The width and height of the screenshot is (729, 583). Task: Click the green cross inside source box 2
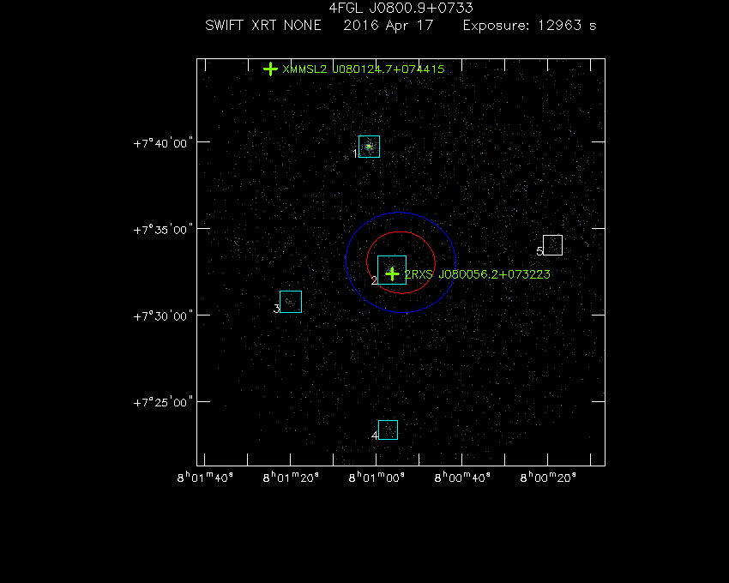[x=393, y=273]
